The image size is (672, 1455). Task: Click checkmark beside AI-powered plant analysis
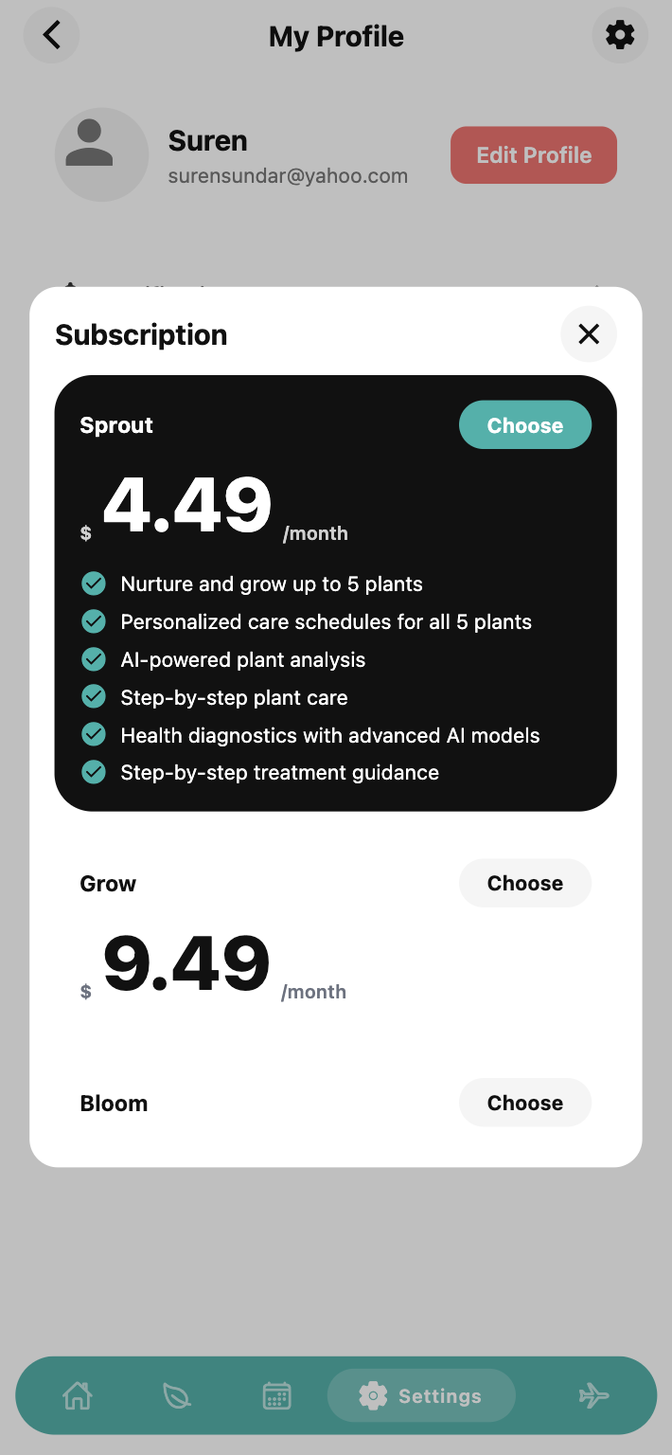[x=94, y=659]
